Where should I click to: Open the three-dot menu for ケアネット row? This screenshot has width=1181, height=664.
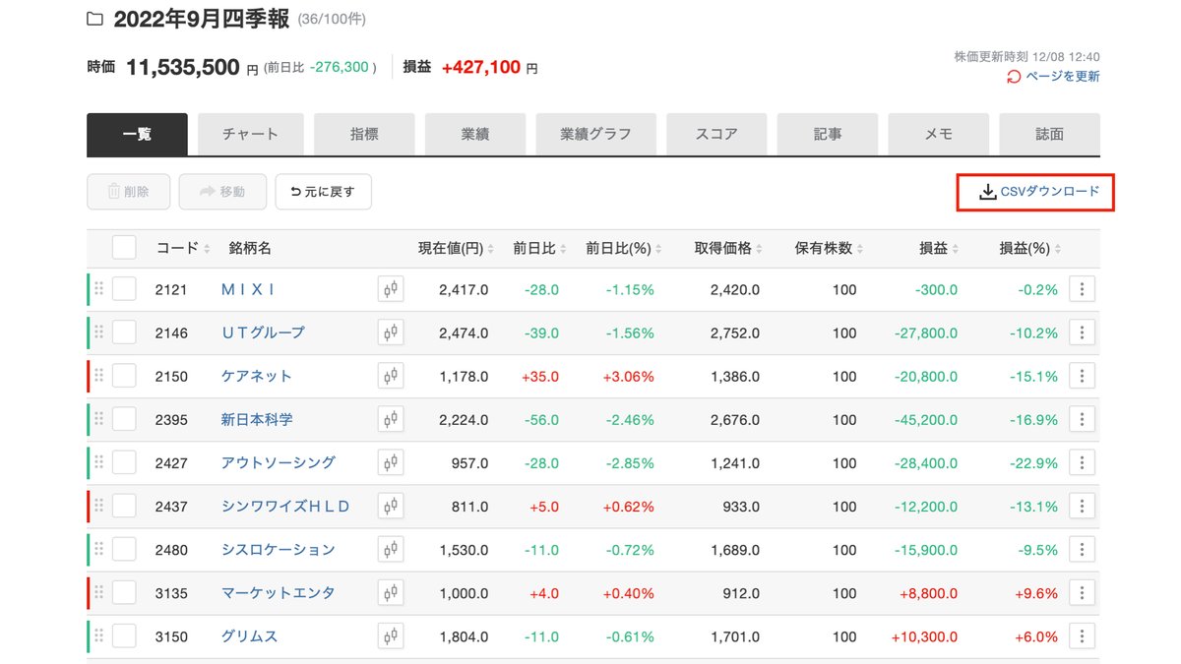point(1082,376)
